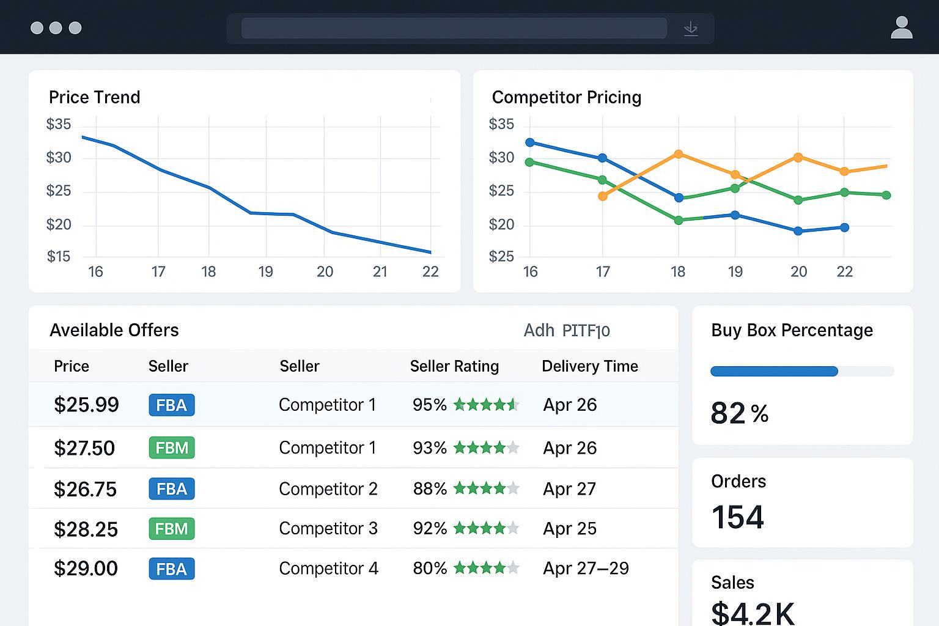Click the gray star in Competitor 4's rating
The height and width of the screenshot is (626, 939).
click(514, 568)
